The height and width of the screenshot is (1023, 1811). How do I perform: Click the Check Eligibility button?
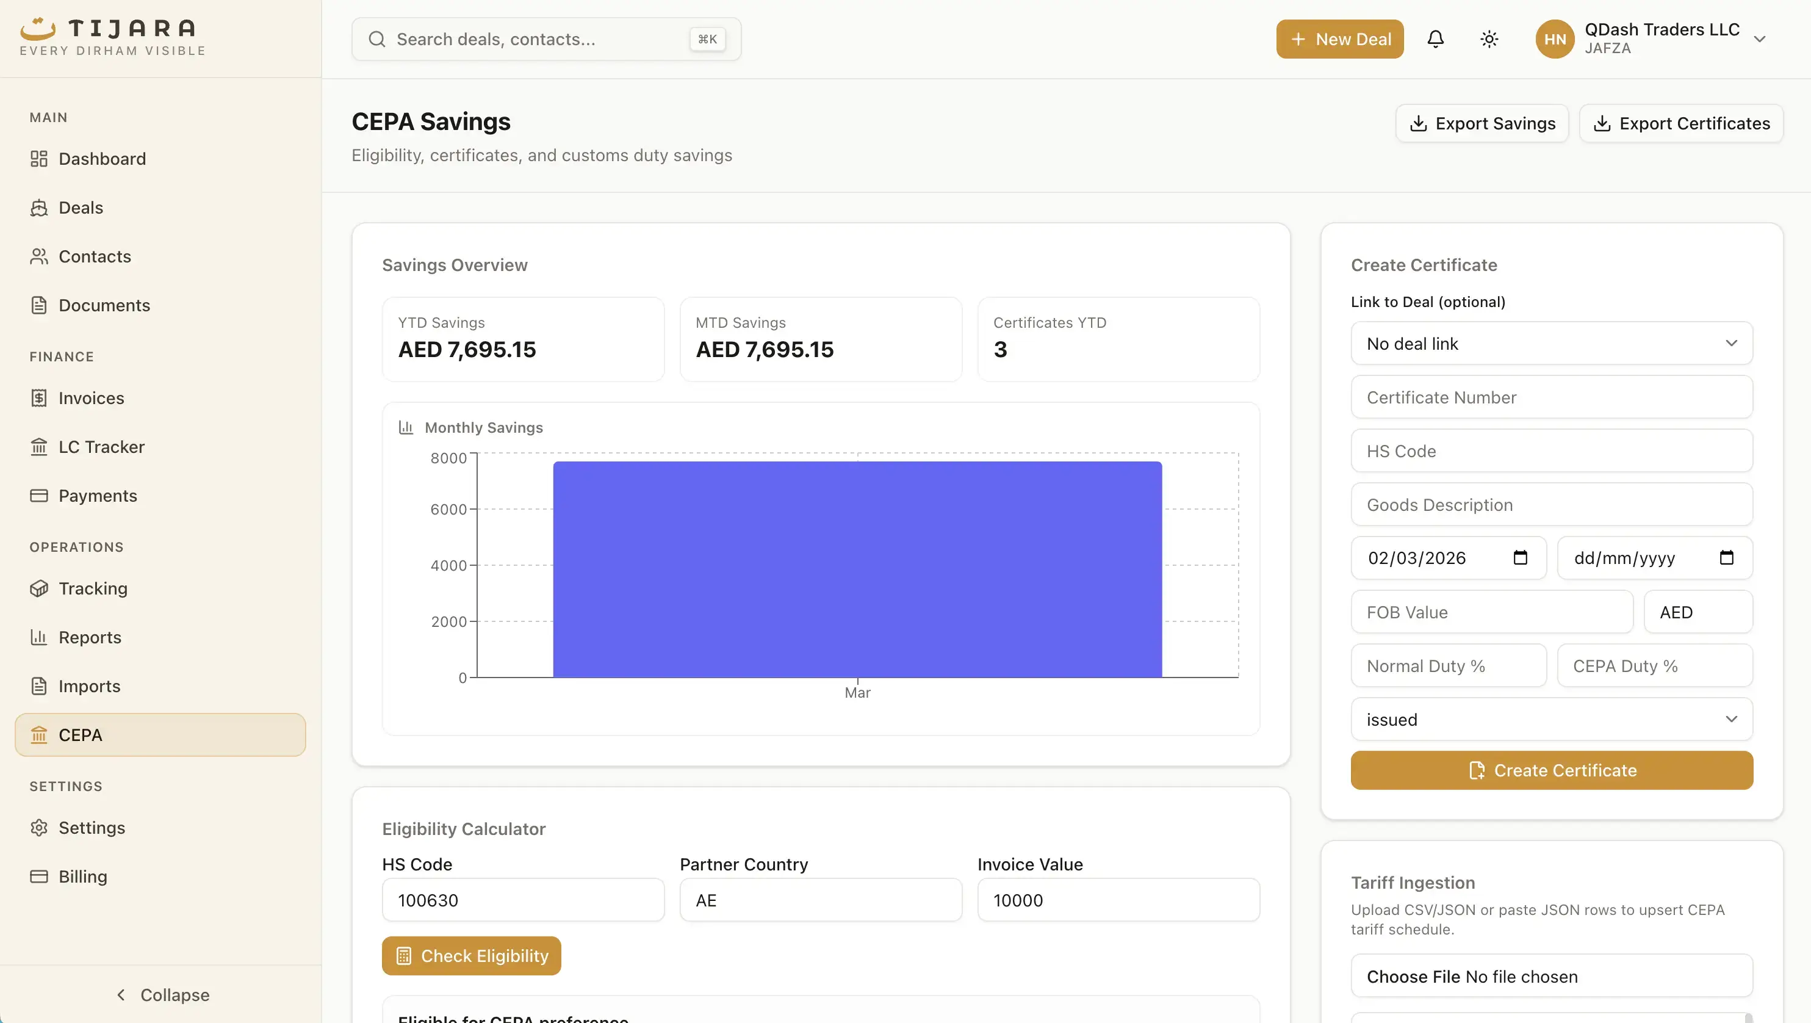[471, 955]
